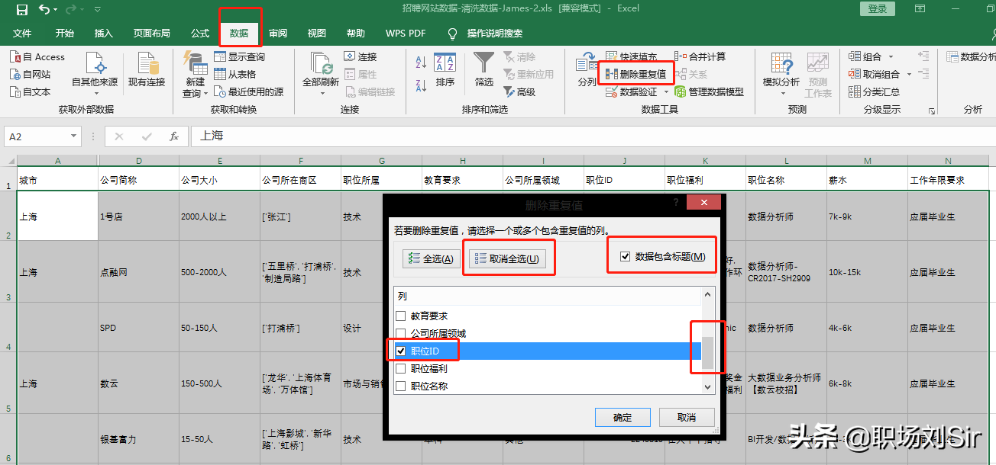Switch to the 公式 tab
Viewport: 996px width, 465px height.
click(x=200, y=34)
